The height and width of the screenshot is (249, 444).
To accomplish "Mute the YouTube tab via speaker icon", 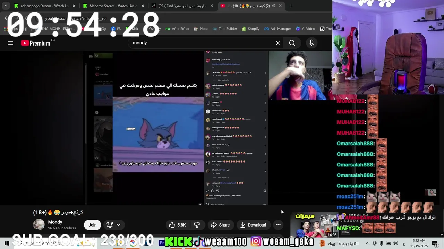I will point(273,6).
